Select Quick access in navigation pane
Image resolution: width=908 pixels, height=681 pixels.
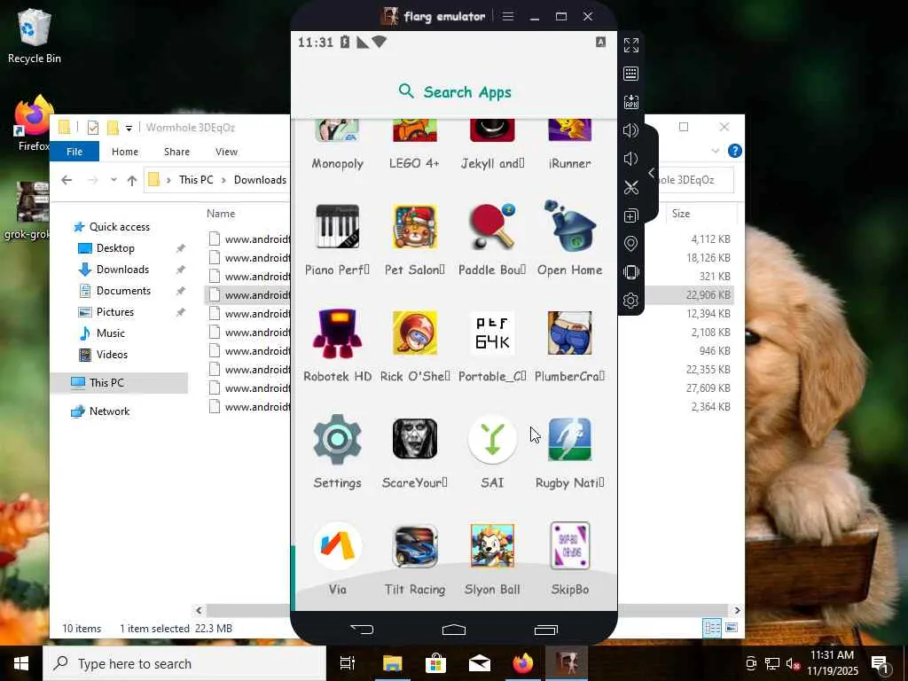coord(120,227)
